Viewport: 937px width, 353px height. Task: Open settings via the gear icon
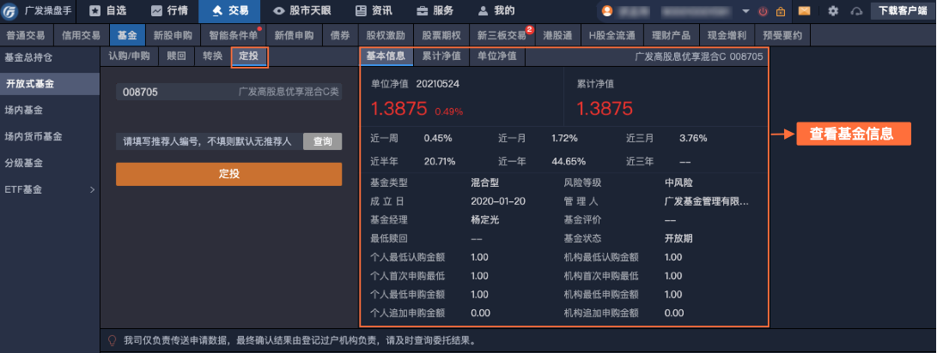(833, 11)
